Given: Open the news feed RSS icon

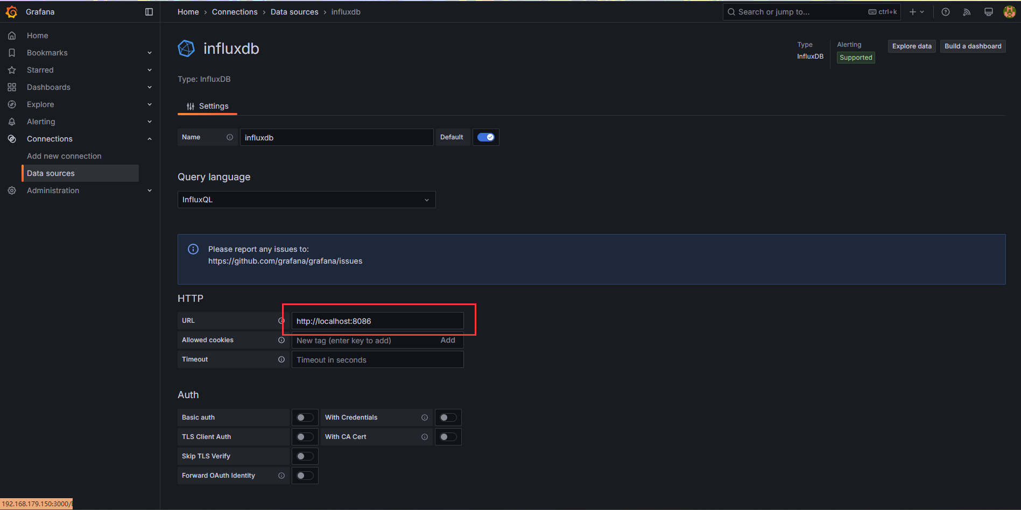Looking at the screenshot, I should [967, 12].
